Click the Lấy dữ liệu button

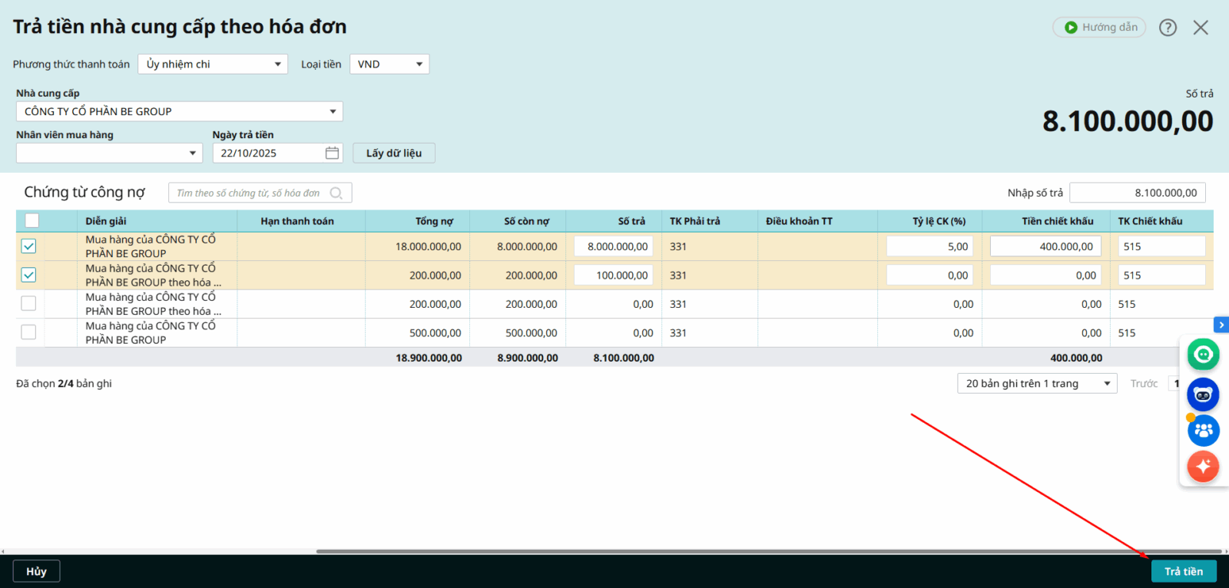(x=393, y=153)
